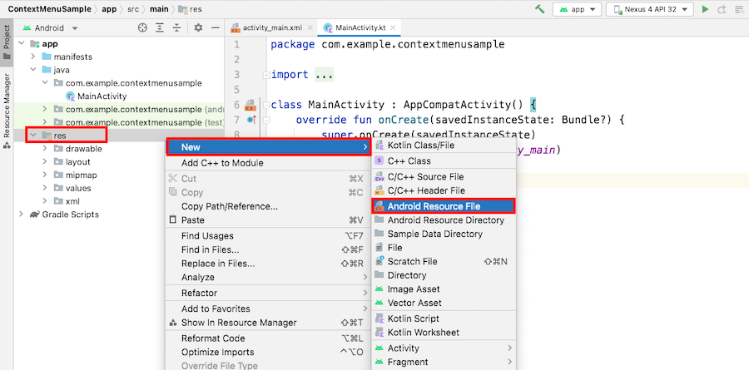Collapse the app module node
Image resolution: width=749 pixels, height=370 pixels.
(x=22, y=43)
